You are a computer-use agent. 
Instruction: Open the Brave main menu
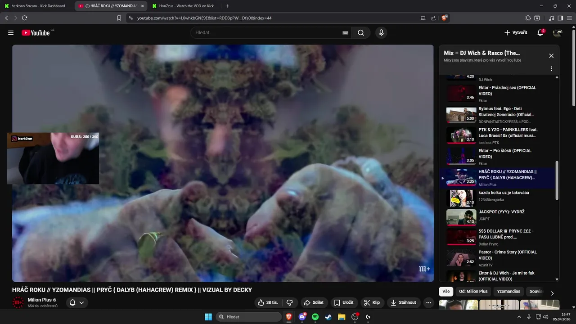click(569, 18)
